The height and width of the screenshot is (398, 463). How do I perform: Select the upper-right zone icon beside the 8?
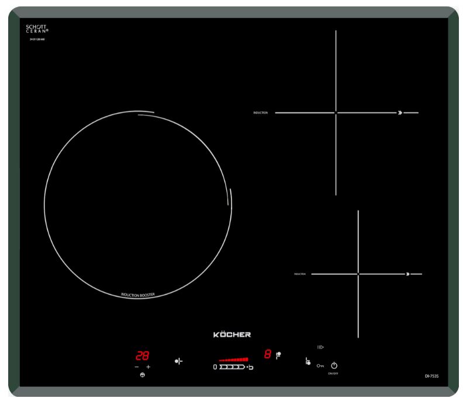[278, 355]
